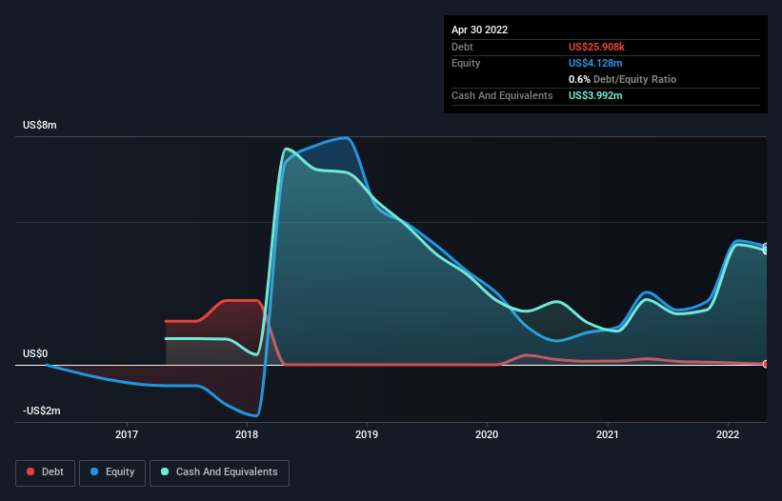
Task: Click the 2022 x-axis label
Action: (728, 434)
